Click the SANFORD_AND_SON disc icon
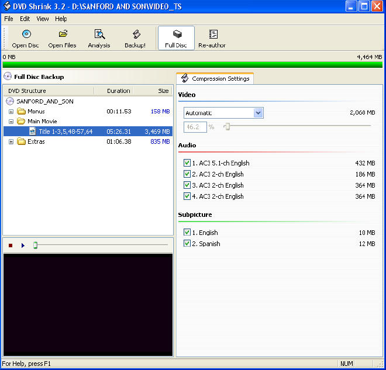Viewport: 386px width, 370px height. (x=10, y=101)
